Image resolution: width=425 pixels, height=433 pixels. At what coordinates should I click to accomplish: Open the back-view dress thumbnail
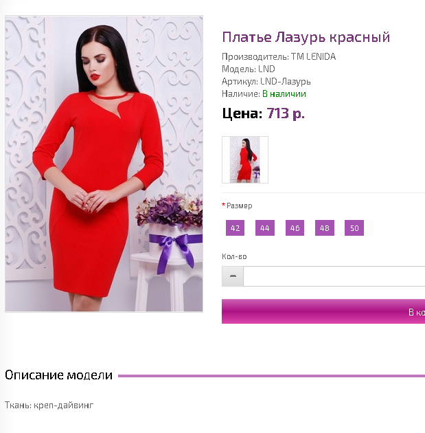(245, 159)
